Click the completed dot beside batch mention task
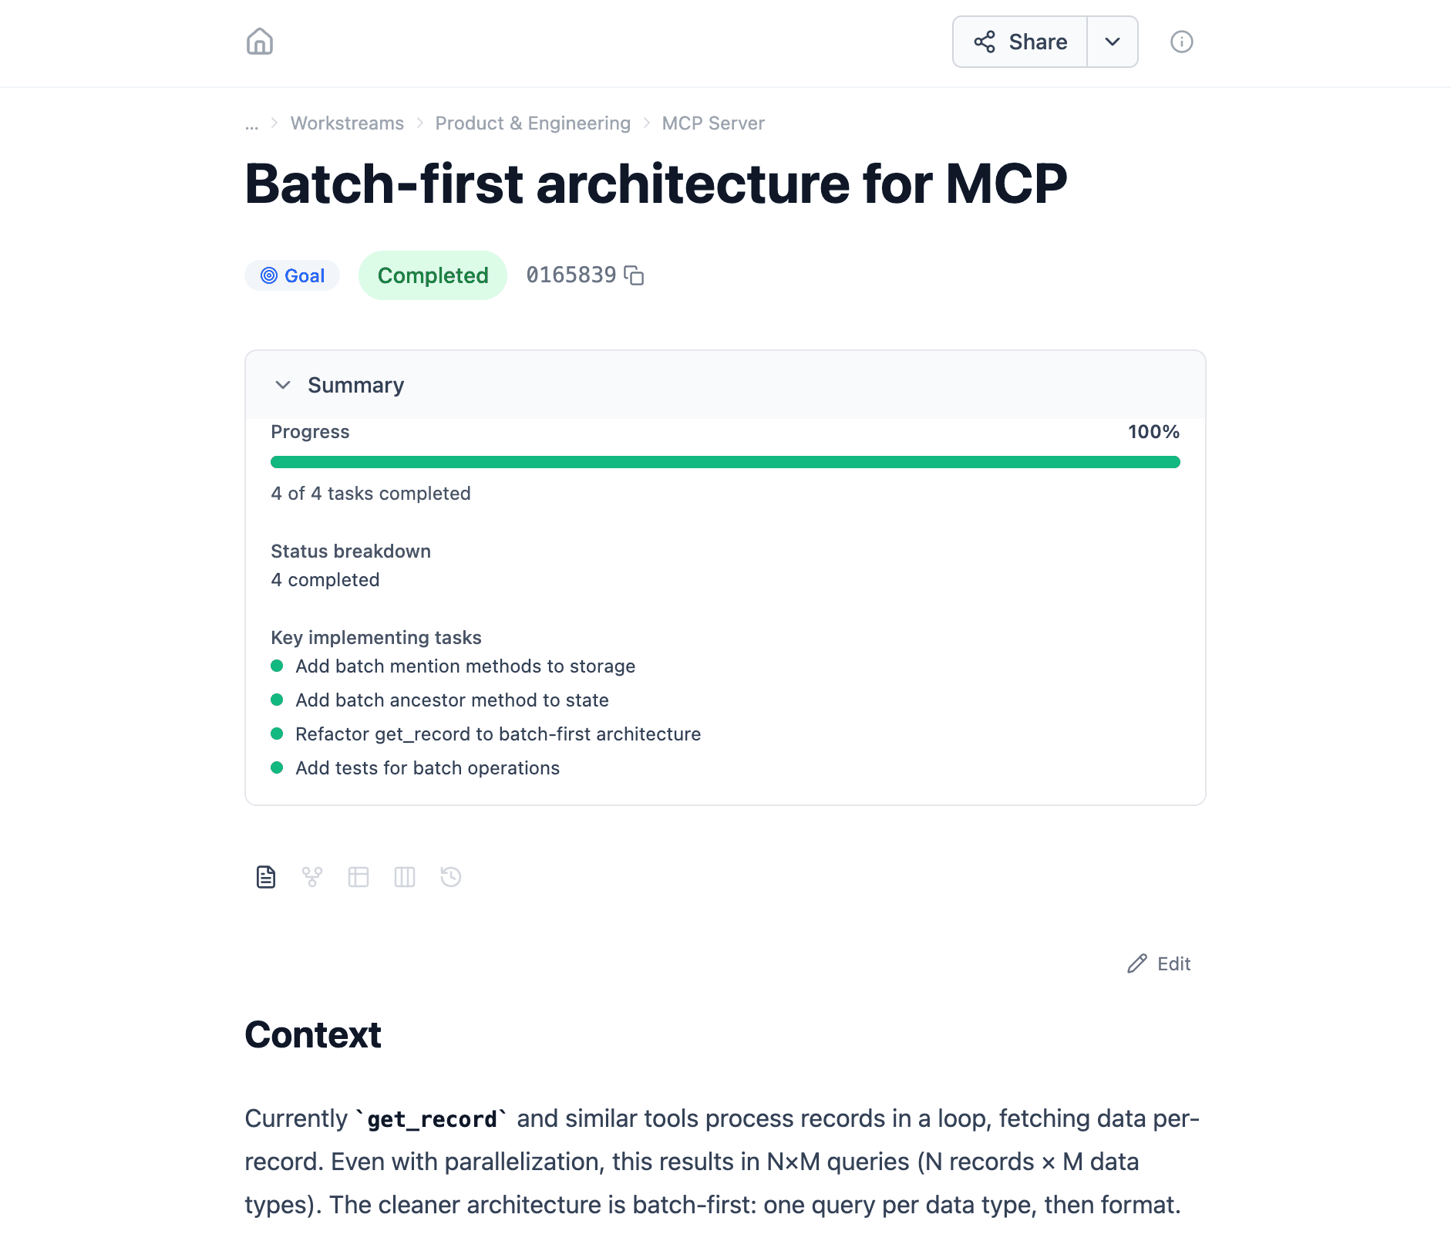Image resolution: width=1451 pixels, height=1248 pixels. click(x=278, y=666)
